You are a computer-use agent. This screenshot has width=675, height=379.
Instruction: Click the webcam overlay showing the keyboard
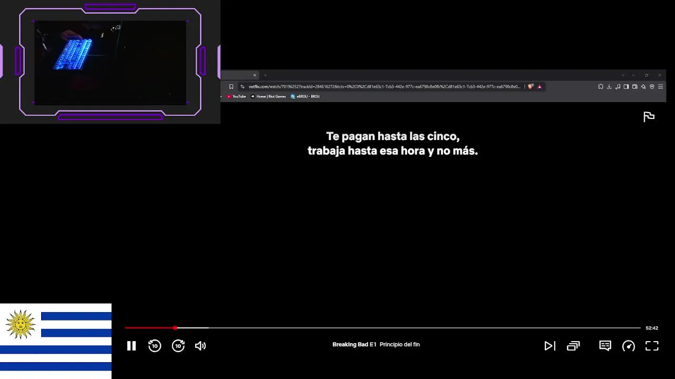[110, 62]
